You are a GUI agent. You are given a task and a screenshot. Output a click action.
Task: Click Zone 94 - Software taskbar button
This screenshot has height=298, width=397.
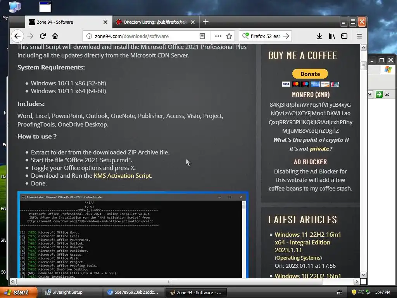coord(196,293)
